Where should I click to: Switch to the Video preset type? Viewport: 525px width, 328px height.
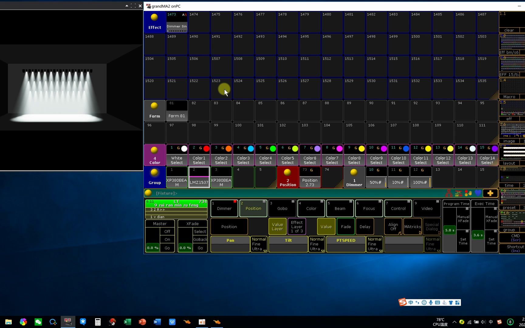(x=427, y=208)
